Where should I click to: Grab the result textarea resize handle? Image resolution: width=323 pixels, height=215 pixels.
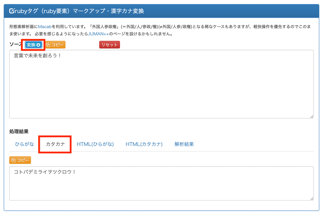click(312, 198)
